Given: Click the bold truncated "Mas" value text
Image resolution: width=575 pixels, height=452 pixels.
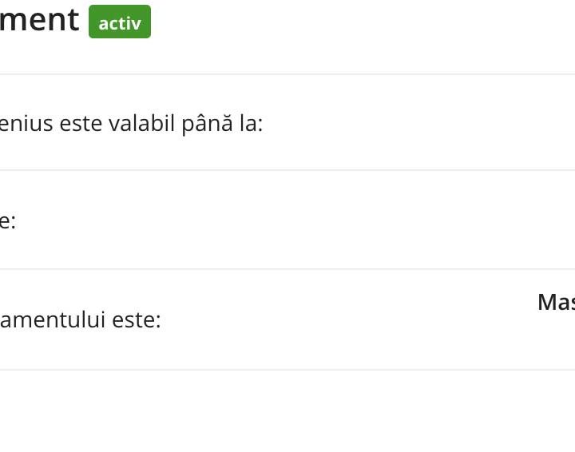Looking at the screenshot, I should [556, 302].
